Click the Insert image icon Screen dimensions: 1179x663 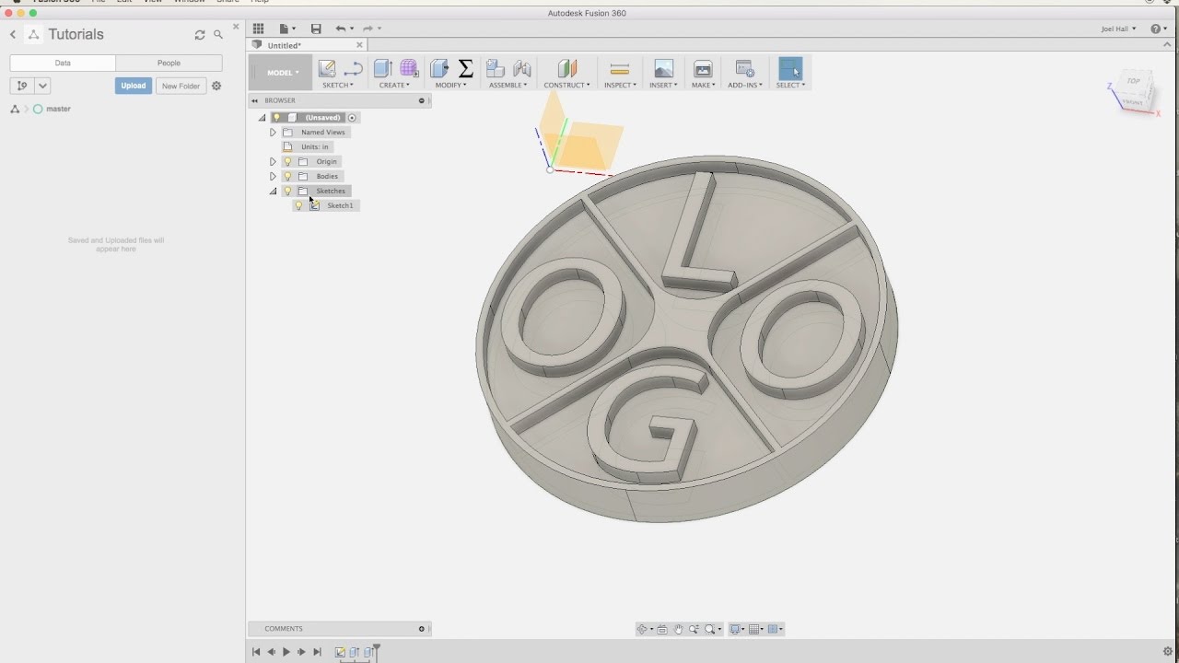663,69
